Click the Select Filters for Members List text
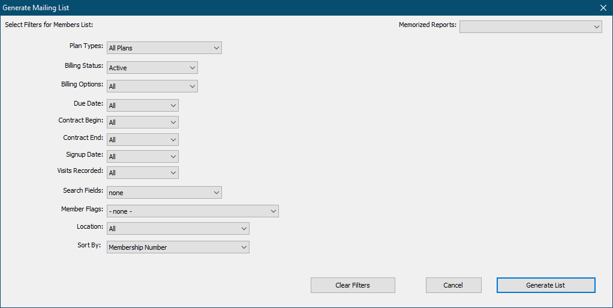 49,25
